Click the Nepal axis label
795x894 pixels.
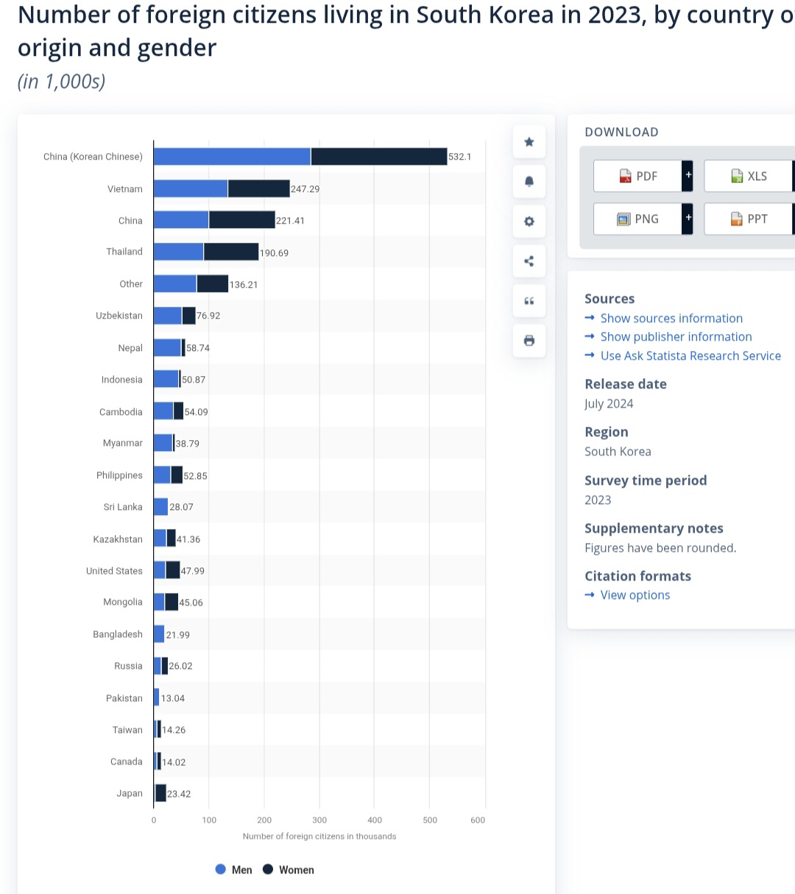pyautogui.click(x=130, y=348)
